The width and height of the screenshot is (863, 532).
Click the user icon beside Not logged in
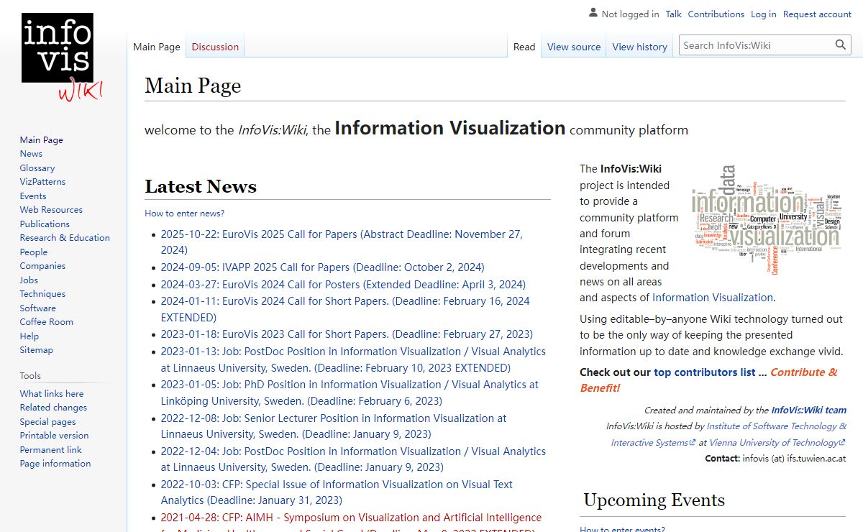click(593, 13)
